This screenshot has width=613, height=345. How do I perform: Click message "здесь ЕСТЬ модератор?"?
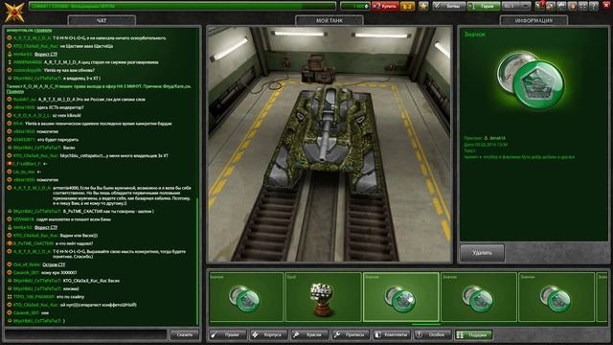pyautogui.click(x=59, y=107)
